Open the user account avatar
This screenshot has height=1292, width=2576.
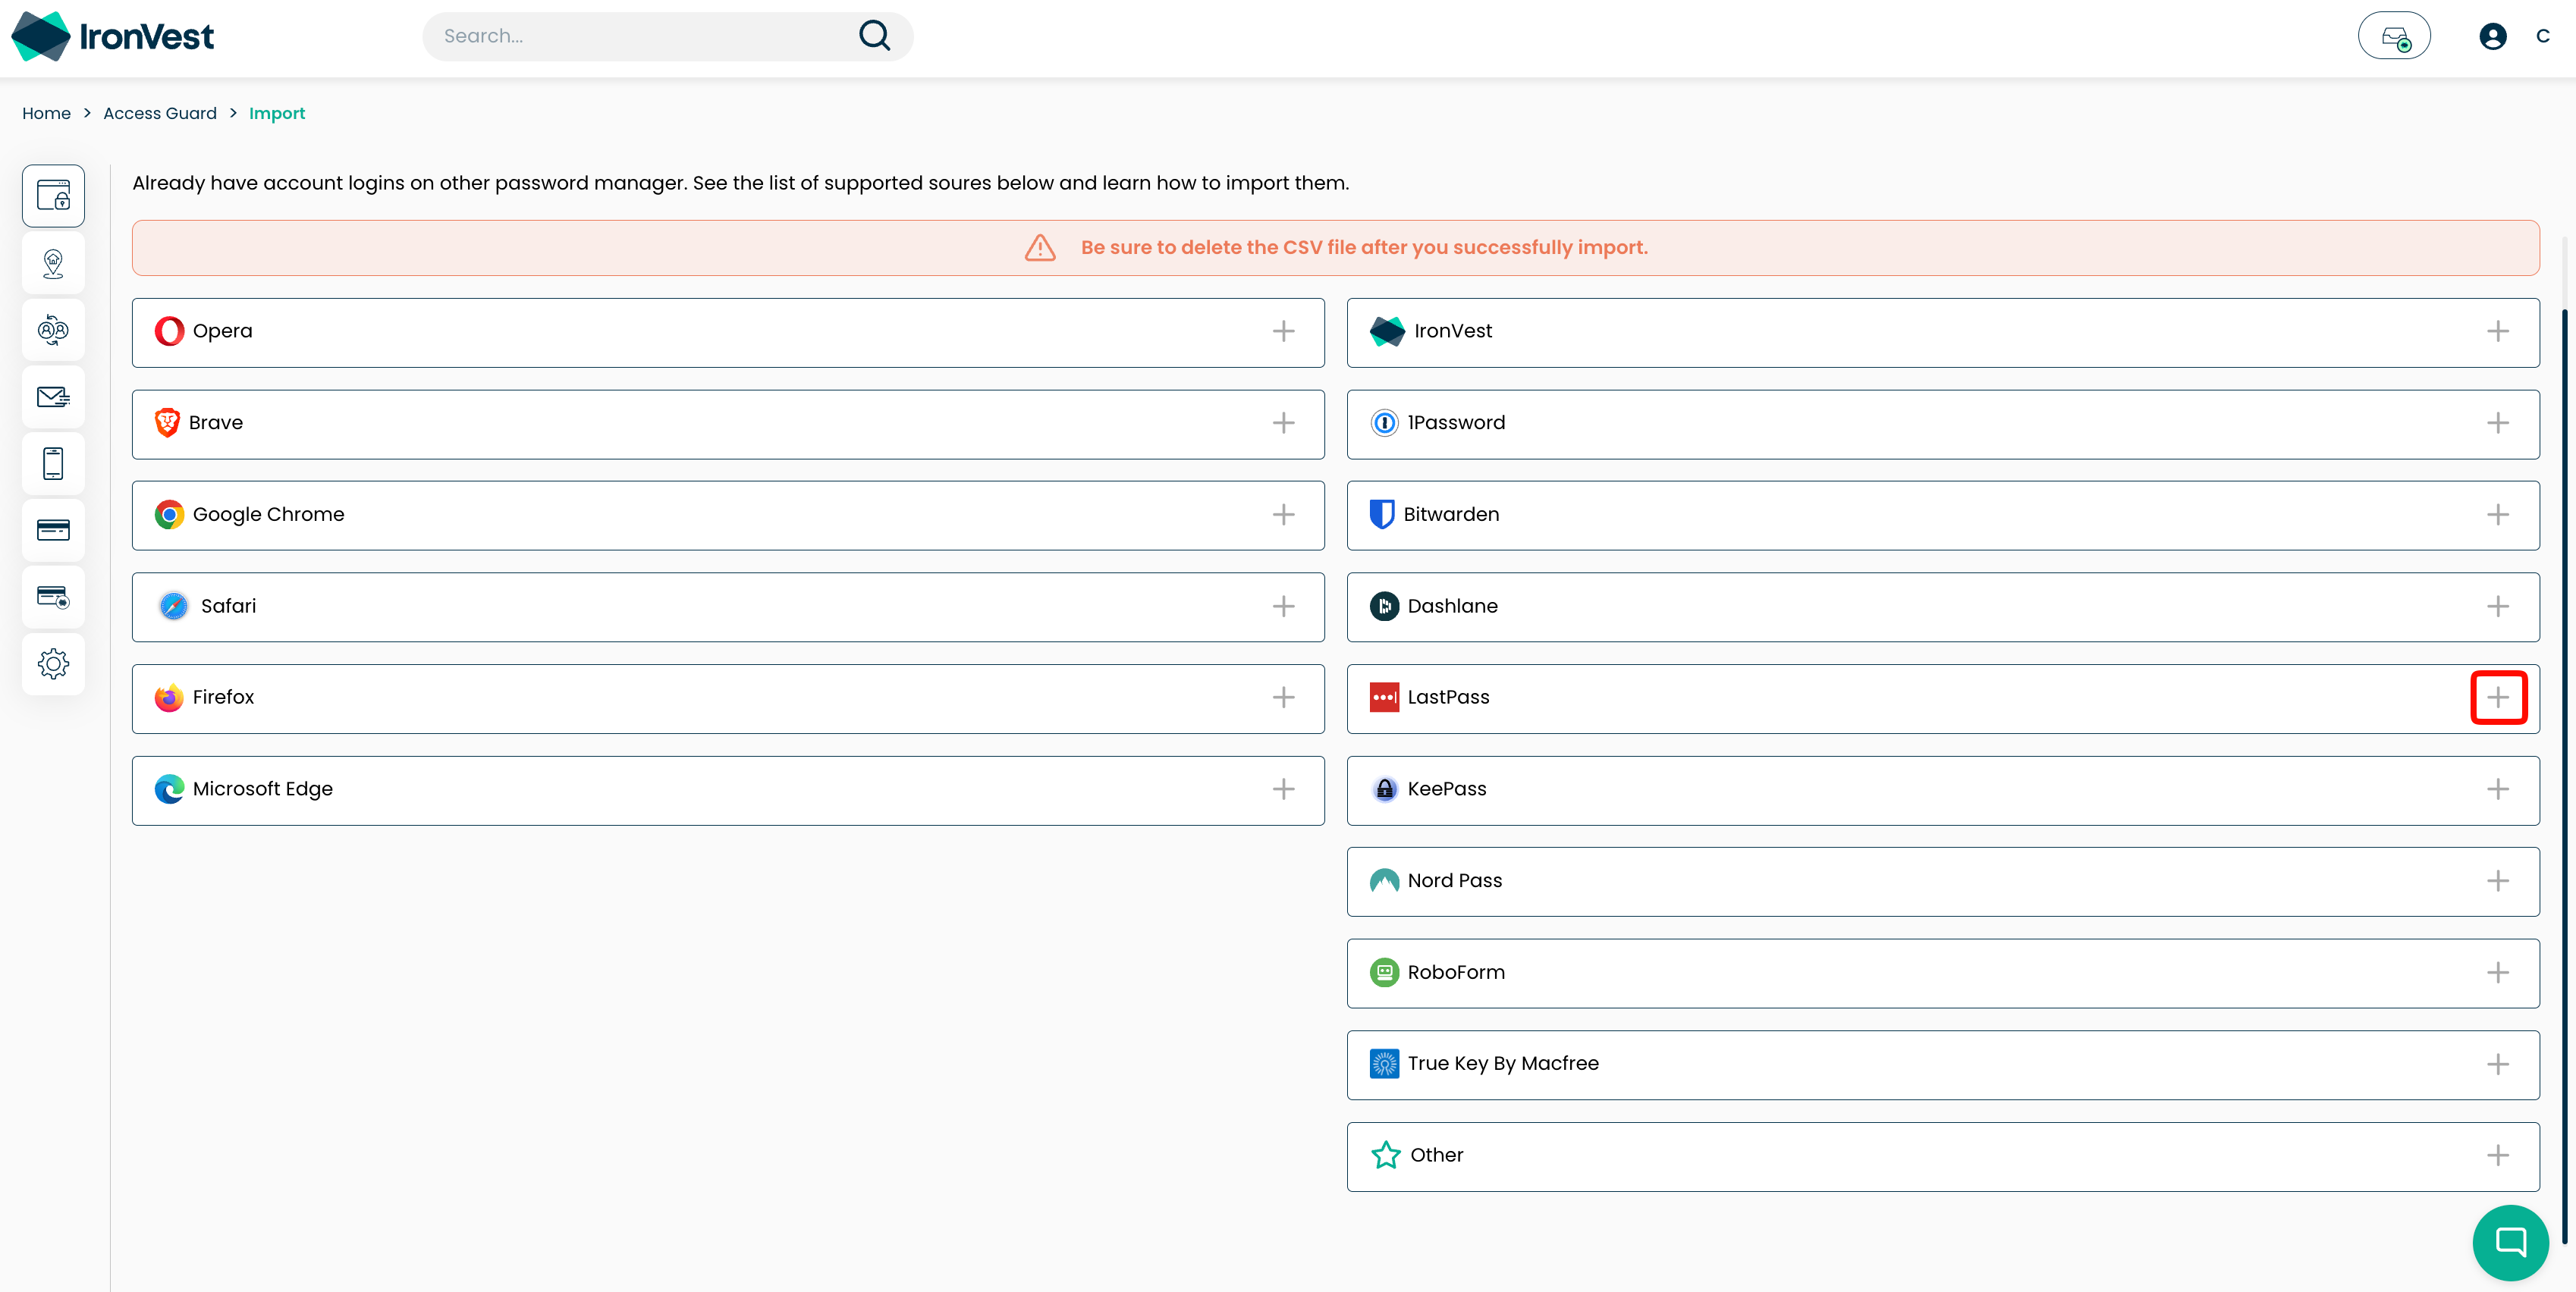[2492, 36]
